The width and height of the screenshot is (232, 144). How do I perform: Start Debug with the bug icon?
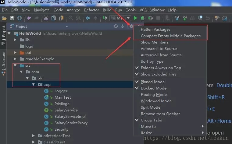click(x=143, y=18)
